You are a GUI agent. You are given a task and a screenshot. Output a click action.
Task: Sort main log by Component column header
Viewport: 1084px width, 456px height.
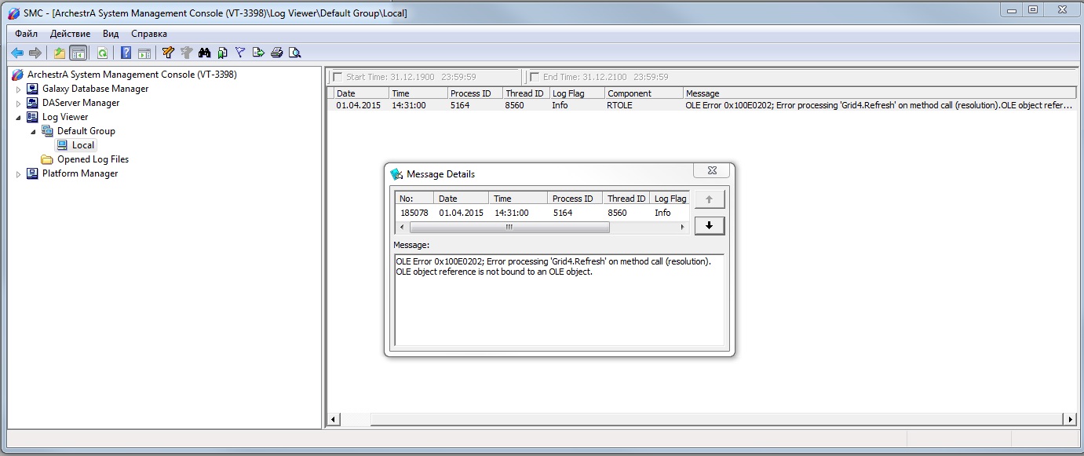[x=644, y=93]
